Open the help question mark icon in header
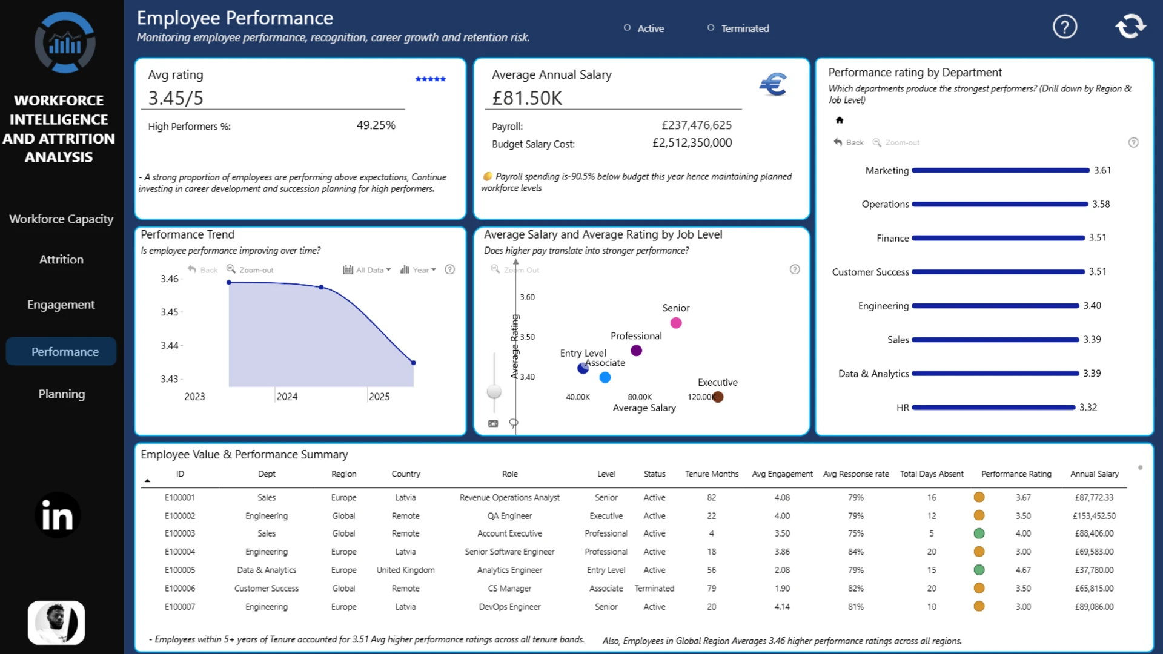Viewport: 1163px width, 654px height. [x=1064, y=27]
